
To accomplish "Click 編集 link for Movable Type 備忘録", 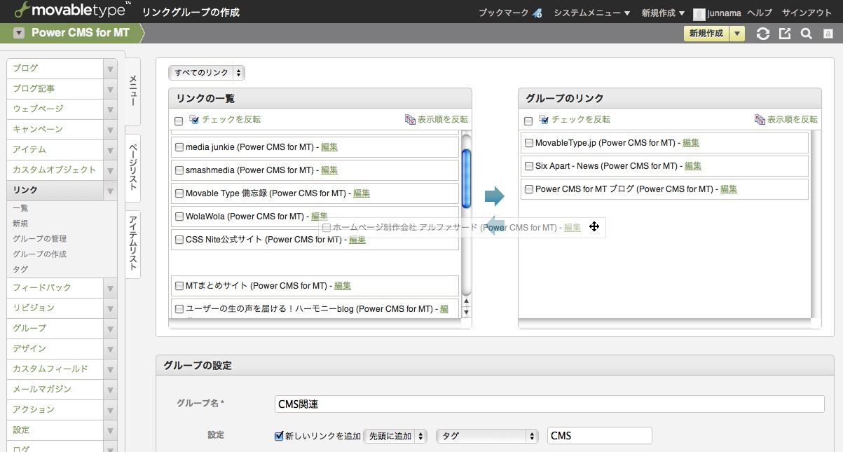I will pos(362,193).
